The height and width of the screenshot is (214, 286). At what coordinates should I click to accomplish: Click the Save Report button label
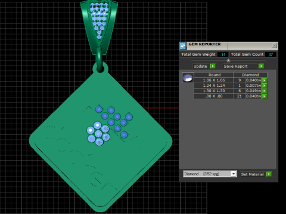point(236,66)
